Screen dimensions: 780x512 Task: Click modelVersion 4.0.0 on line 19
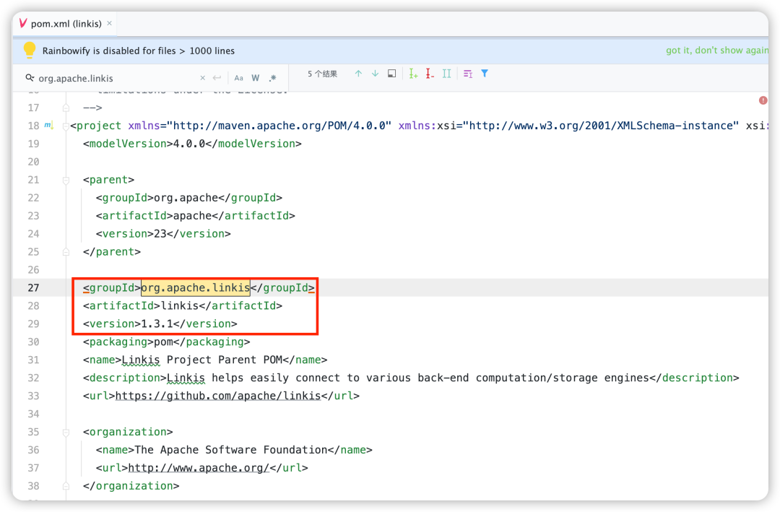189,144
